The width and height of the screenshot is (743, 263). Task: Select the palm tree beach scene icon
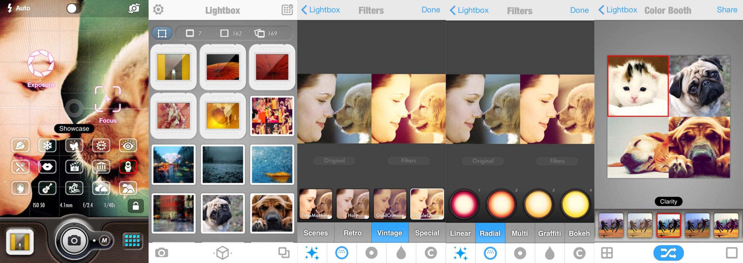coord(74,188)
